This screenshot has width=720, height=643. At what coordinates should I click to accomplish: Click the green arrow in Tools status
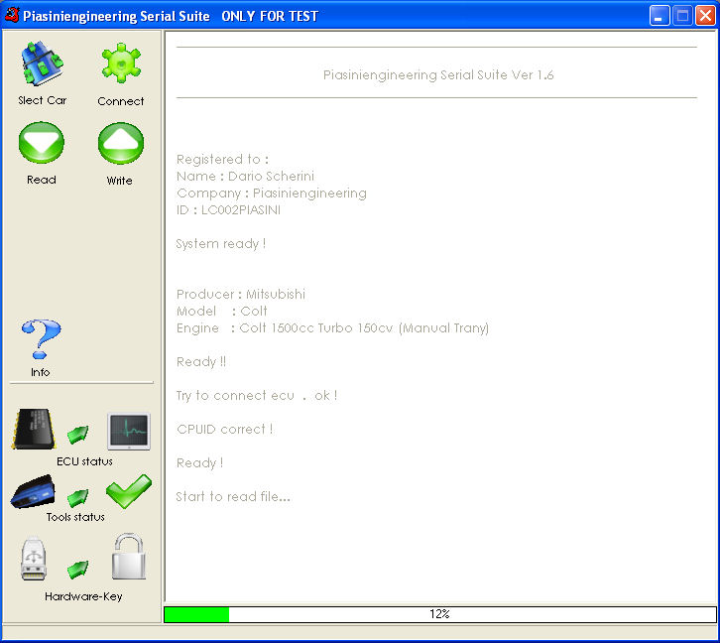(x=77, y=498)
